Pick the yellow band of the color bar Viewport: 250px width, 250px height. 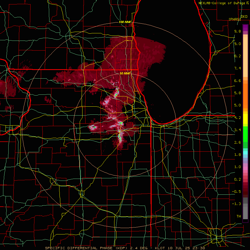pos(245,119)
